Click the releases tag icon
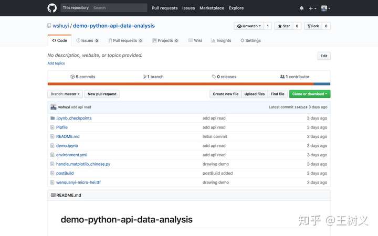Screen dimensions: 378x236 [x=214, y=77]
